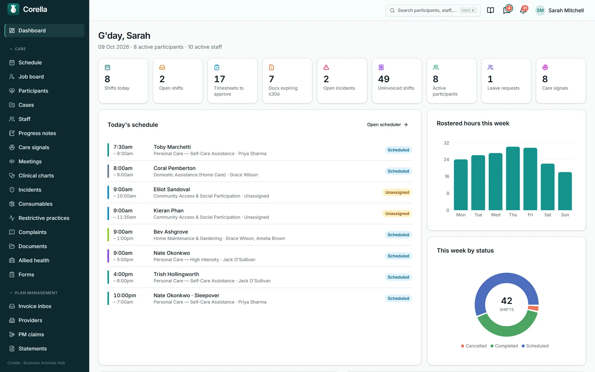Focus the Search participants, staff field

[x=433, y=10]
